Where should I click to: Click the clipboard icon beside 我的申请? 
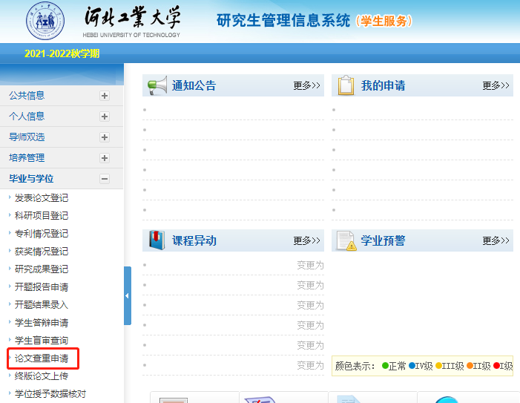point(346,85)
